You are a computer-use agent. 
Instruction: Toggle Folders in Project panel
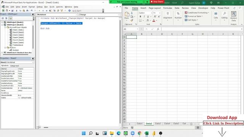pos(10,18)
